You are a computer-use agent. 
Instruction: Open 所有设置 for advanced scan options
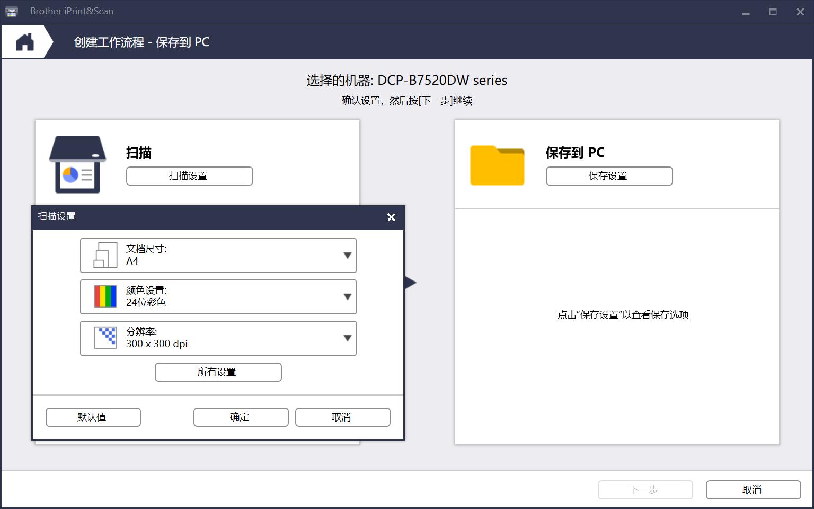tap(218, 372)
